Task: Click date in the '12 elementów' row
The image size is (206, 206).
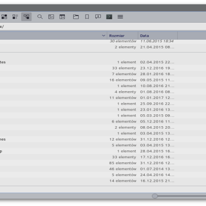Action: click(x=157, y=139)
